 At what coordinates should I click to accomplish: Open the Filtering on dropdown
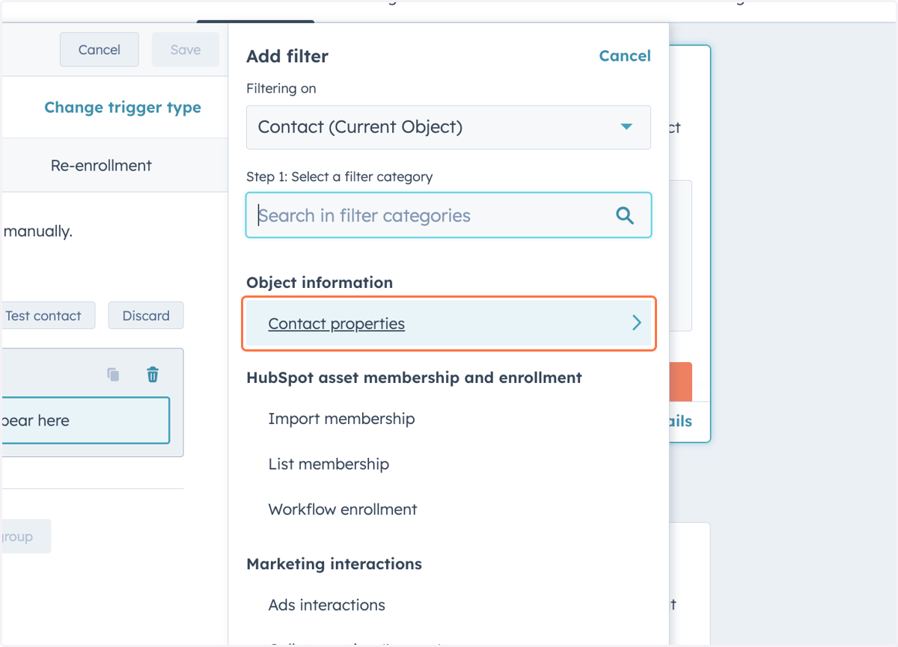coord(448,127)
